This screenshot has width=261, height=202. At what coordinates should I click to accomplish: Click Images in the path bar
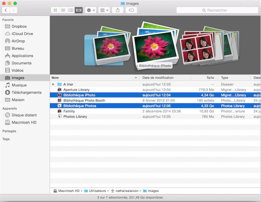pos(151,191)
